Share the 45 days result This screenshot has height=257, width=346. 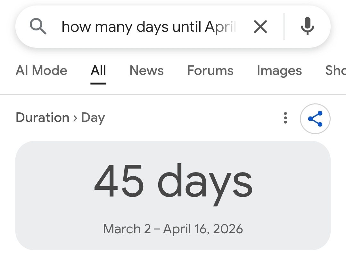coord(315,119)
